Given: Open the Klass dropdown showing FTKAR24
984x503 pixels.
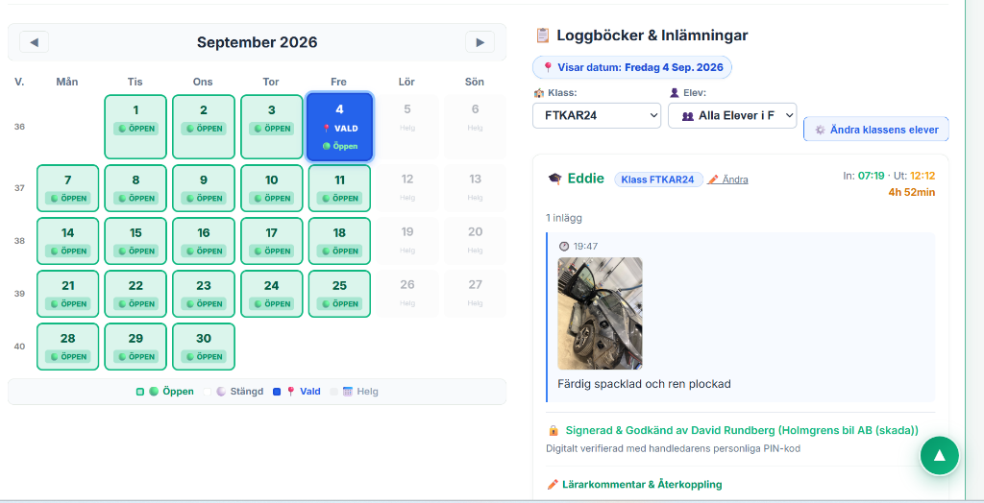Looking at the screenshot, I should [597, 115].
